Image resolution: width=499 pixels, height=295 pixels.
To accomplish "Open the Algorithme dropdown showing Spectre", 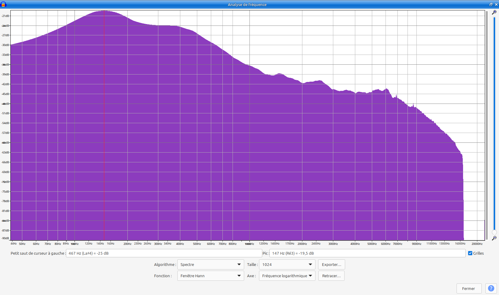I will pos(211,264).
